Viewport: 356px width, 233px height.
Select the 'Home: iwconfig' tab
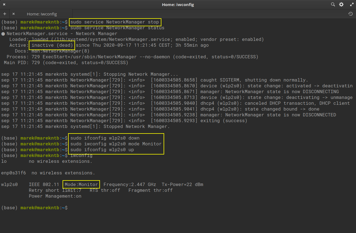point(42,14)
